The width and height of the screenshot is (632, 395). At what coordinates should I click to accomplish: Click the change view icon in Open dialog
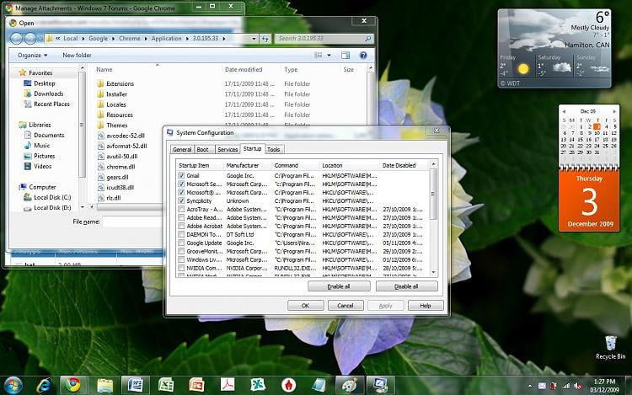click(x=319, y=55)
